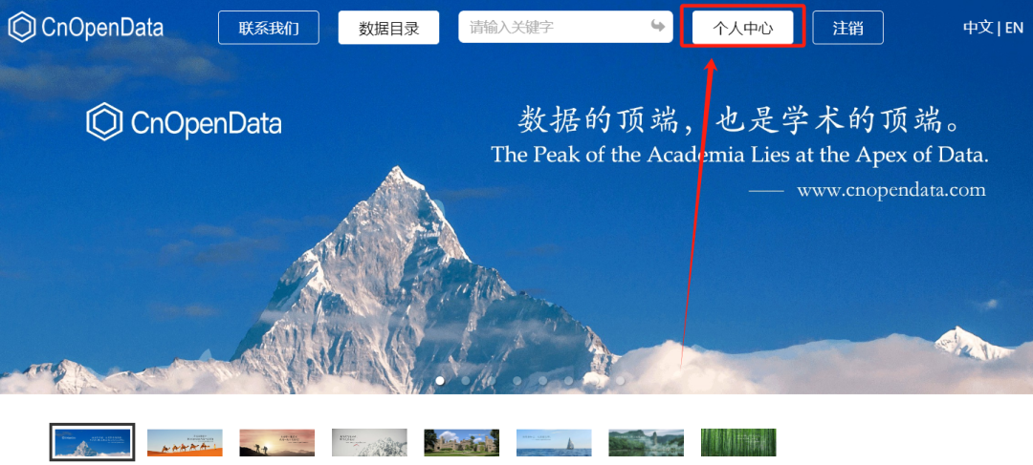Open 个人中心 personal center
This screenshot has width=1033, height=465.
click(742, 28)
